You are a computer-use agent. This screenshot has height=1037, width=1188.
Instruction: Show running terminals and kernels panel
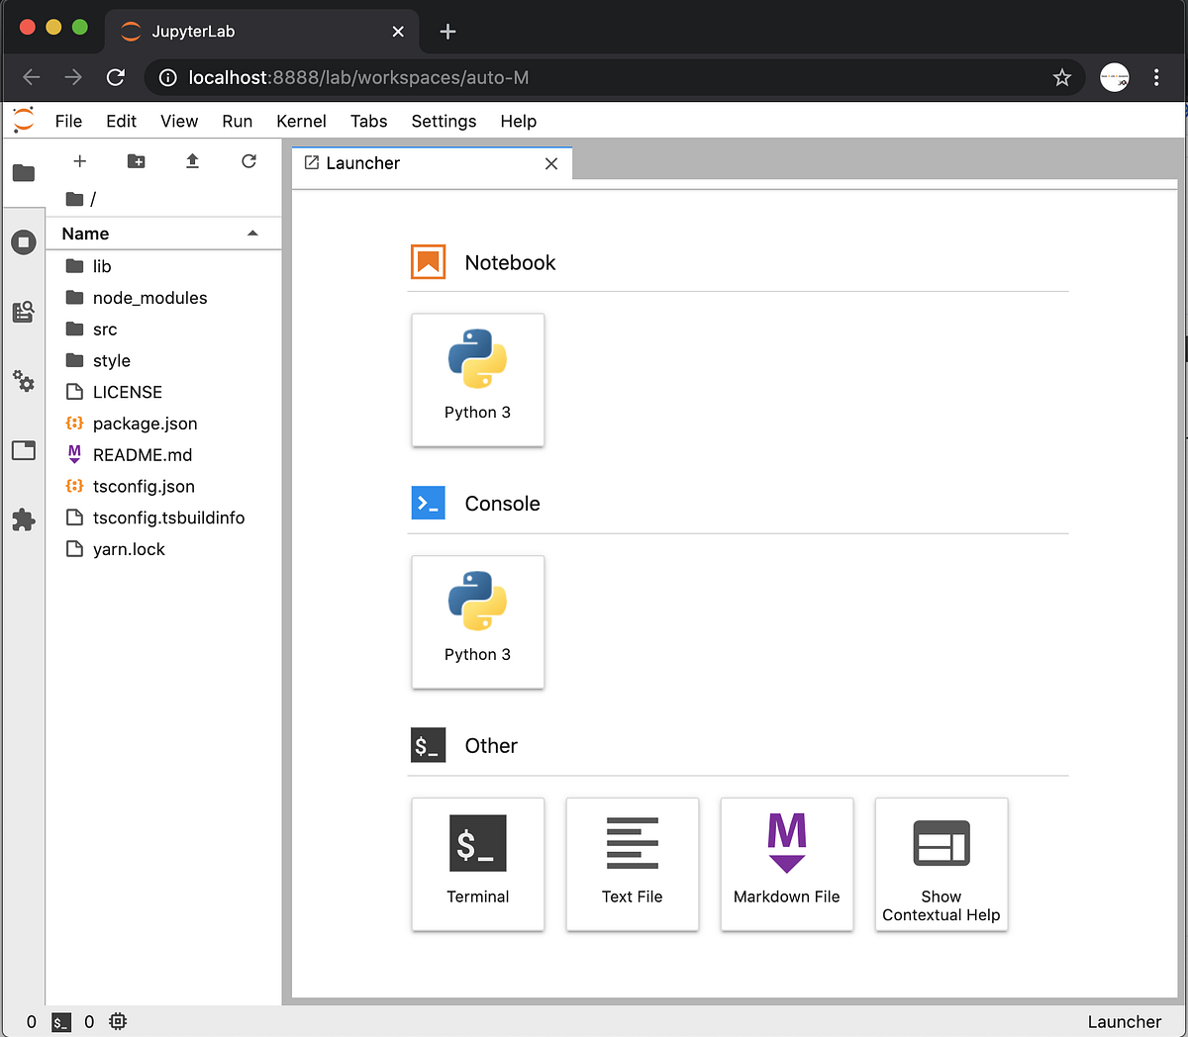point(23,241)
